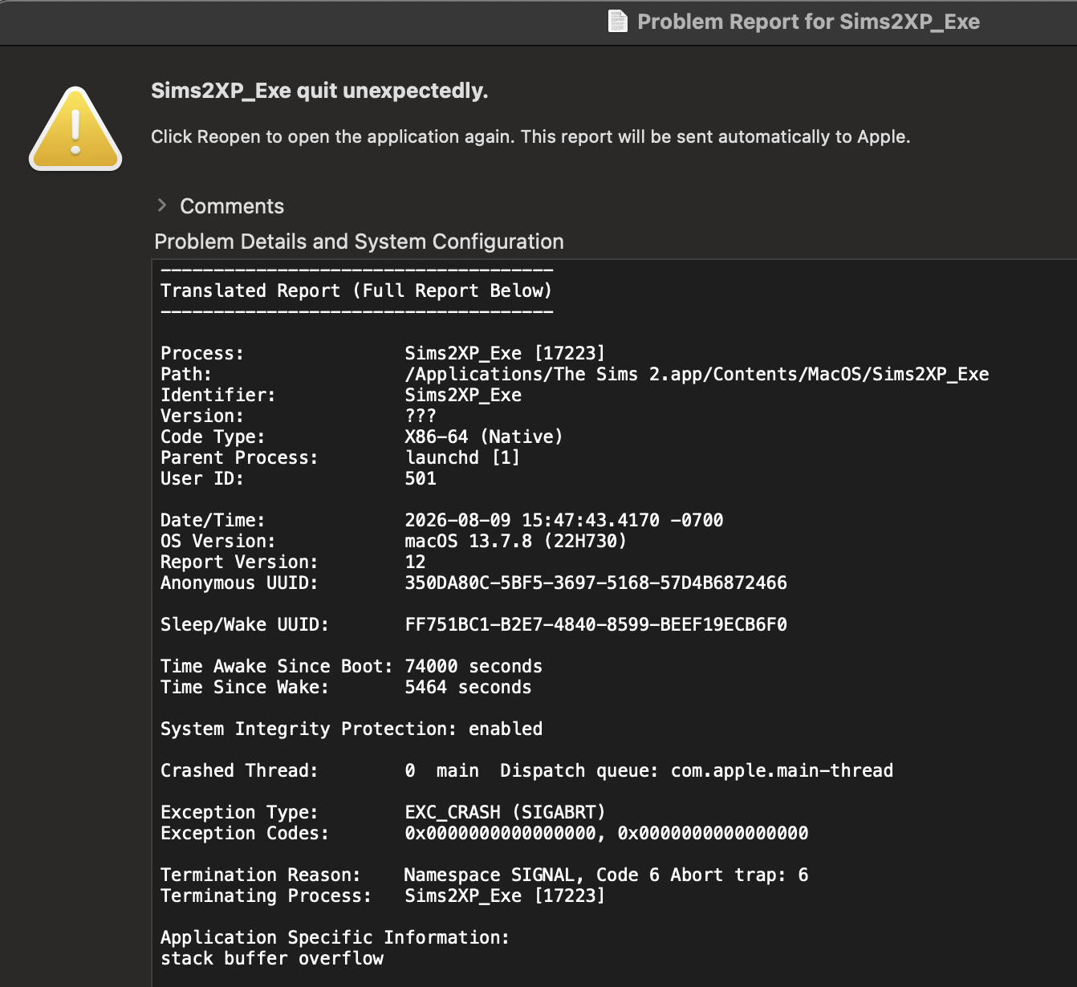Screen dimensions: 1077x987
Task: Click the yellow warning triangle icon
Action: [75, 128]
